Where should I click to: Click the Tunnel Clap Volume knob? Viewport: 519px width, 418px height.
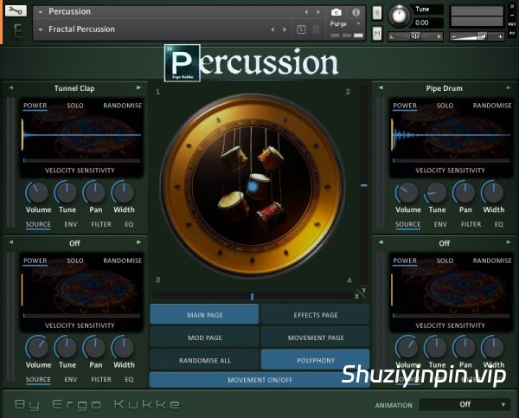(x=37, y=192)
